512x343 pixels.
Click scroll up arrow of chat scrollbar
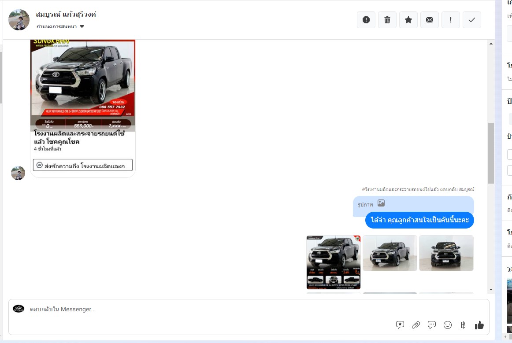tap(491, 44)
